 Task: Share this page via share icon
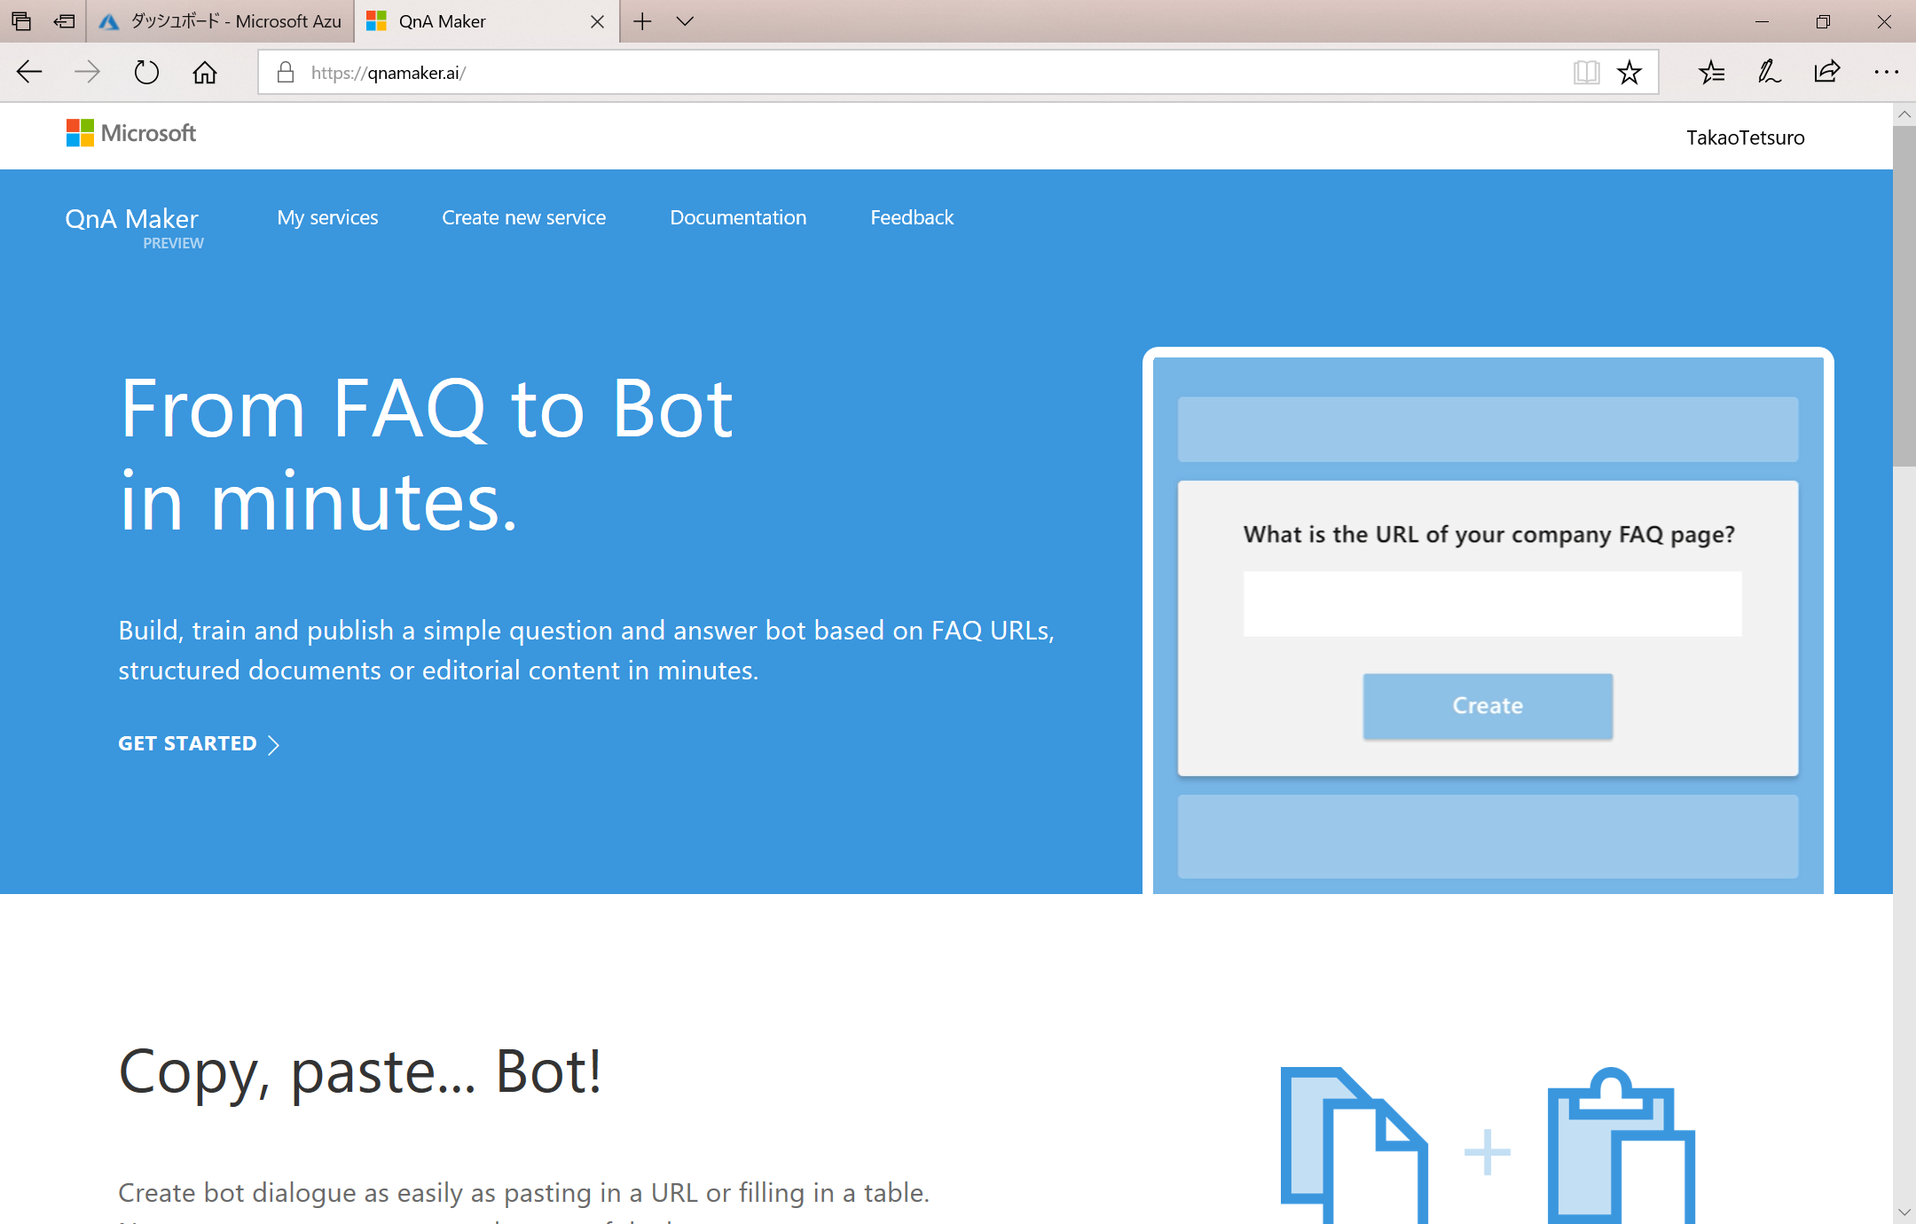click(x=1827, y=72)
